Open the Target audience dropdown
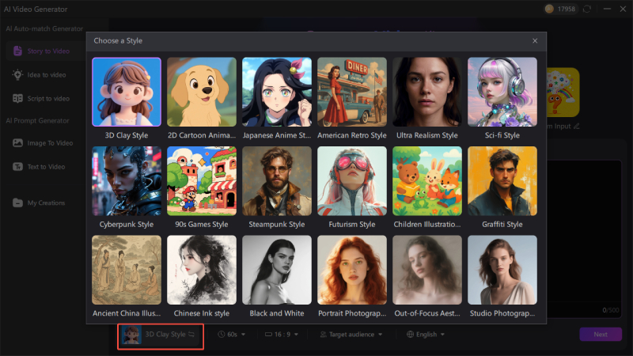The width and height of the screenshot is (633, 356). point(352,335)
